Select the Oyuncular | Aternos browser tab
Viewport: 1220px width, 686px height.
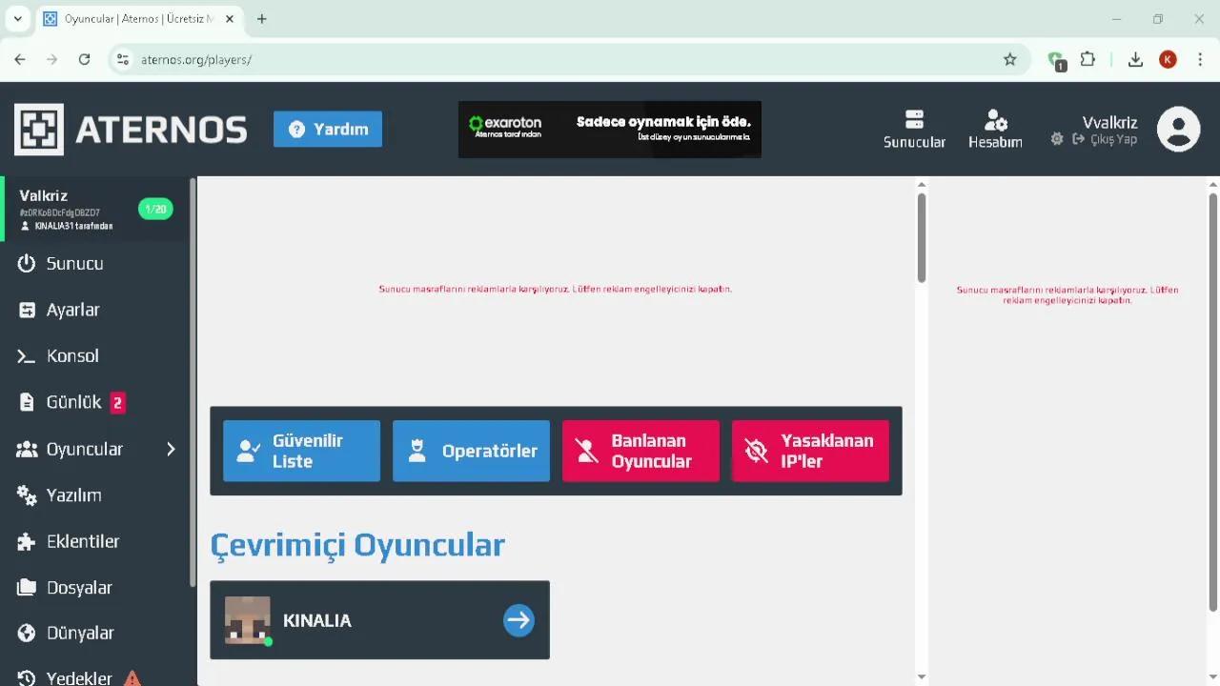pyautogui.click(x=138, y=19)
